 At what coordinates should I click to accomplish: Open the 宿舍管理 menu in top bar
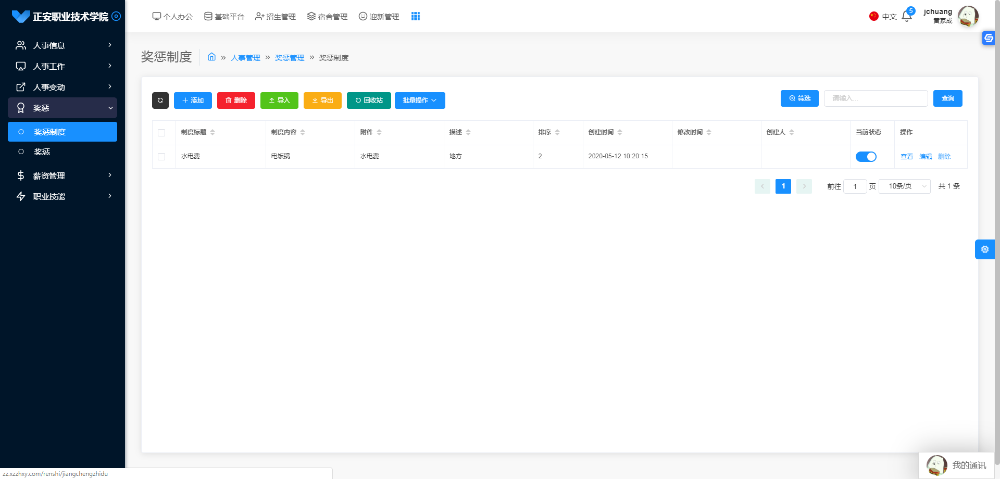coord(327,16)
